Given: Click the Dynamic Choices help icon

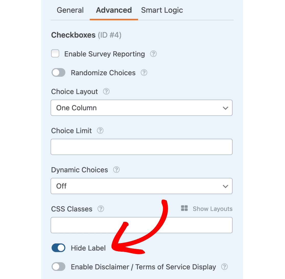Looking at the screenshot, I should click(x=116, y=170).
